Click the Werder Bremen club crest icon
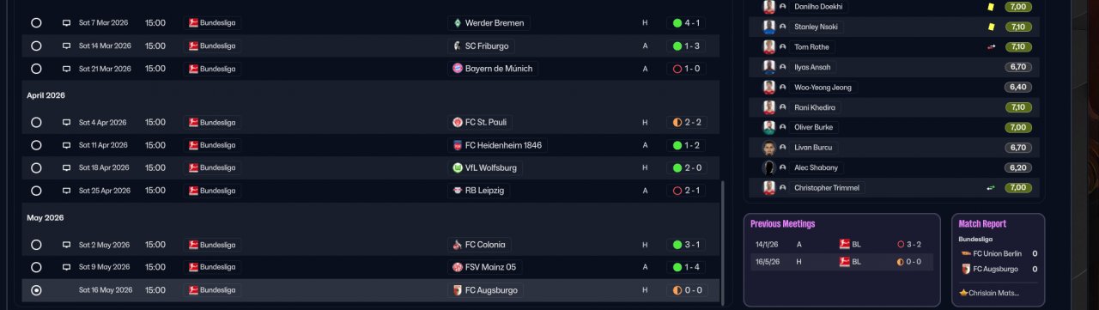The image size is (1099, 310). [458, 22]
